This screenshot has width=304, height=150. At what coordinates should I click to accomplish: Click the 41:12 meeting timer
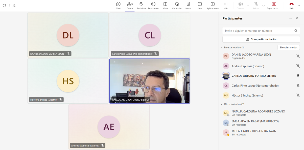tap(12, 6)
